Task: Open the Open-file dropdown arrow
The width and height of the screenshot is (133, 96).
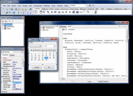Action: [9, 9]
